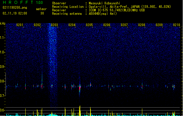Viewport: 183px width, 116px height.
Task: Select the file name 0211190200.png
Action: pyautogui.click(x=15, y=8)
